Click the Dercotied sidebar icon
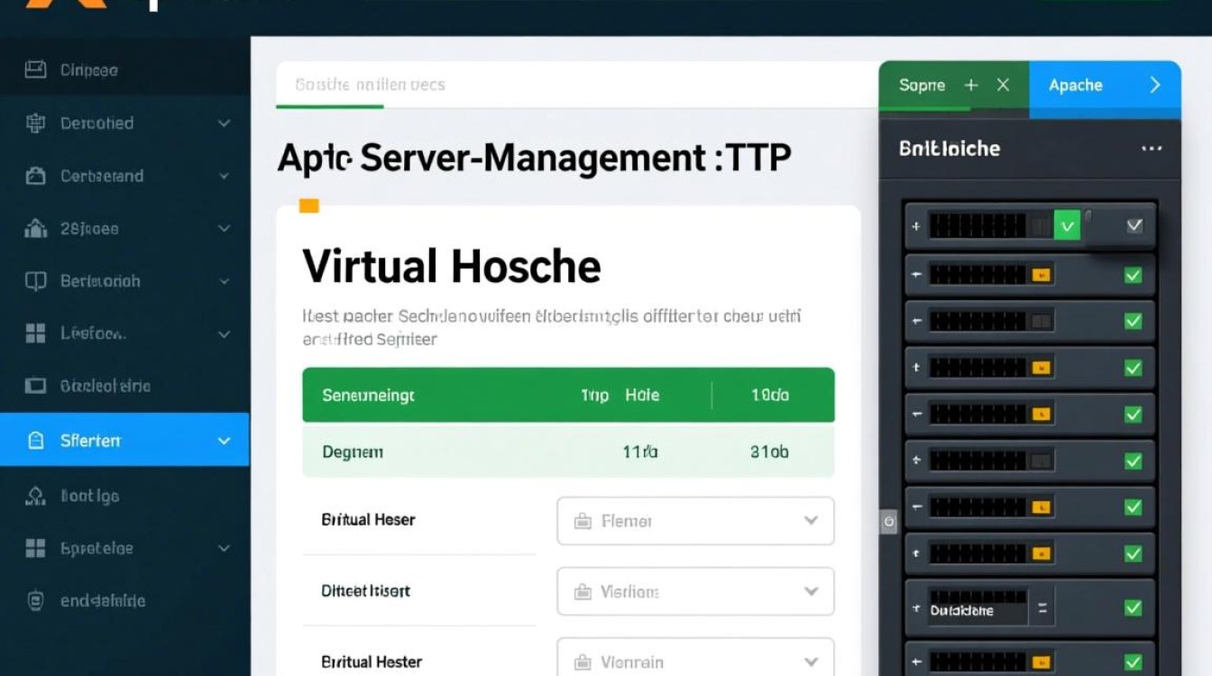1212x676 pixels. point(35,123)
